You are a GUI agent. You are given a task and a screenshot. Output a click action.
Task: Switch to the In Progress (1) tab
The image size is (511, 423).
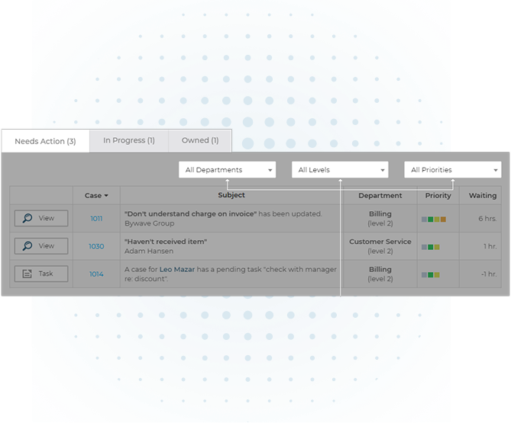click(129, 140)
